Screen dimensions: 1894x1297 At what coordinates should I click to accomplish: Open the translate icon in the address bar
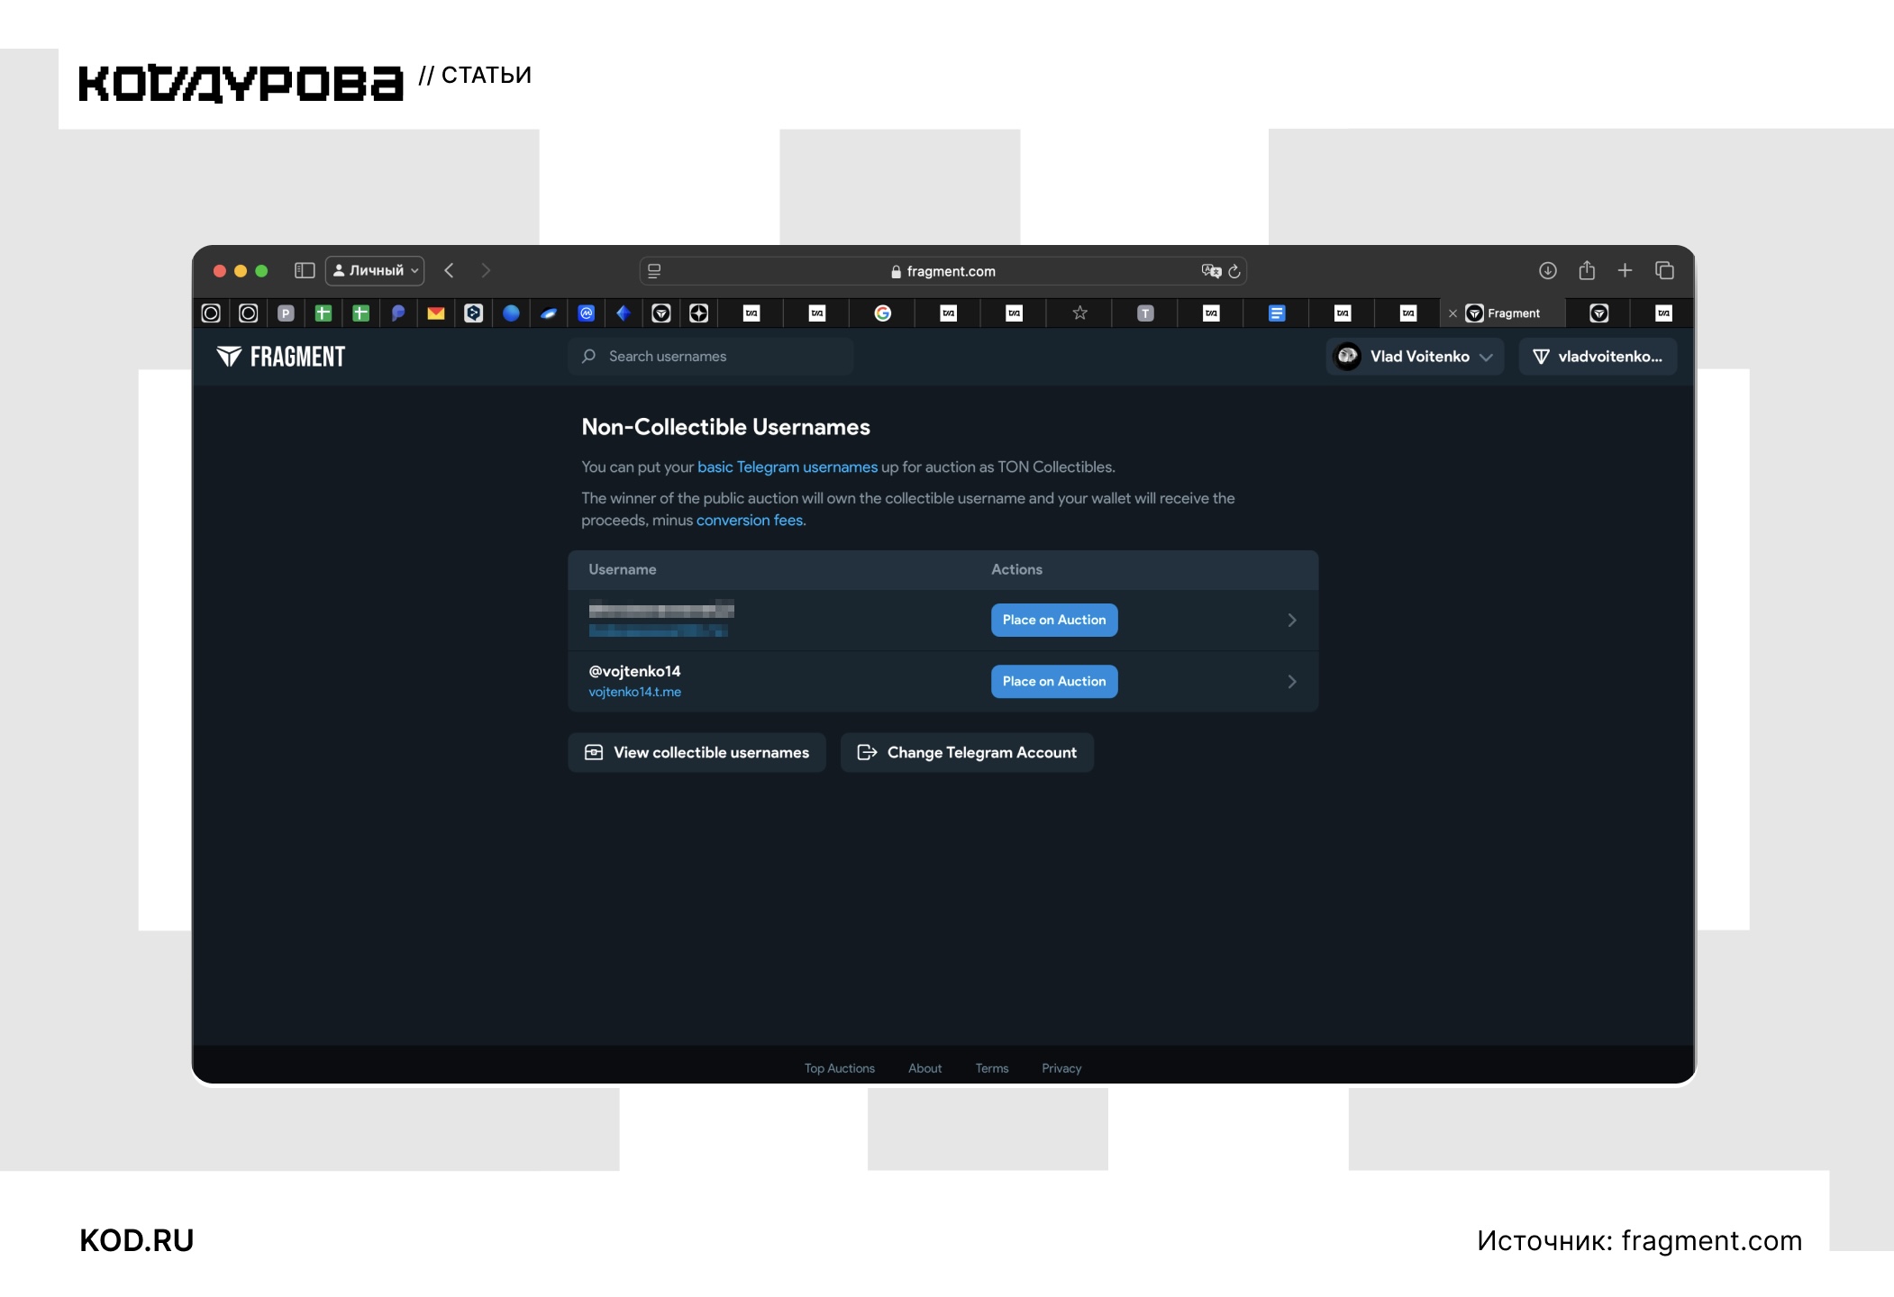coord(1211,271)
